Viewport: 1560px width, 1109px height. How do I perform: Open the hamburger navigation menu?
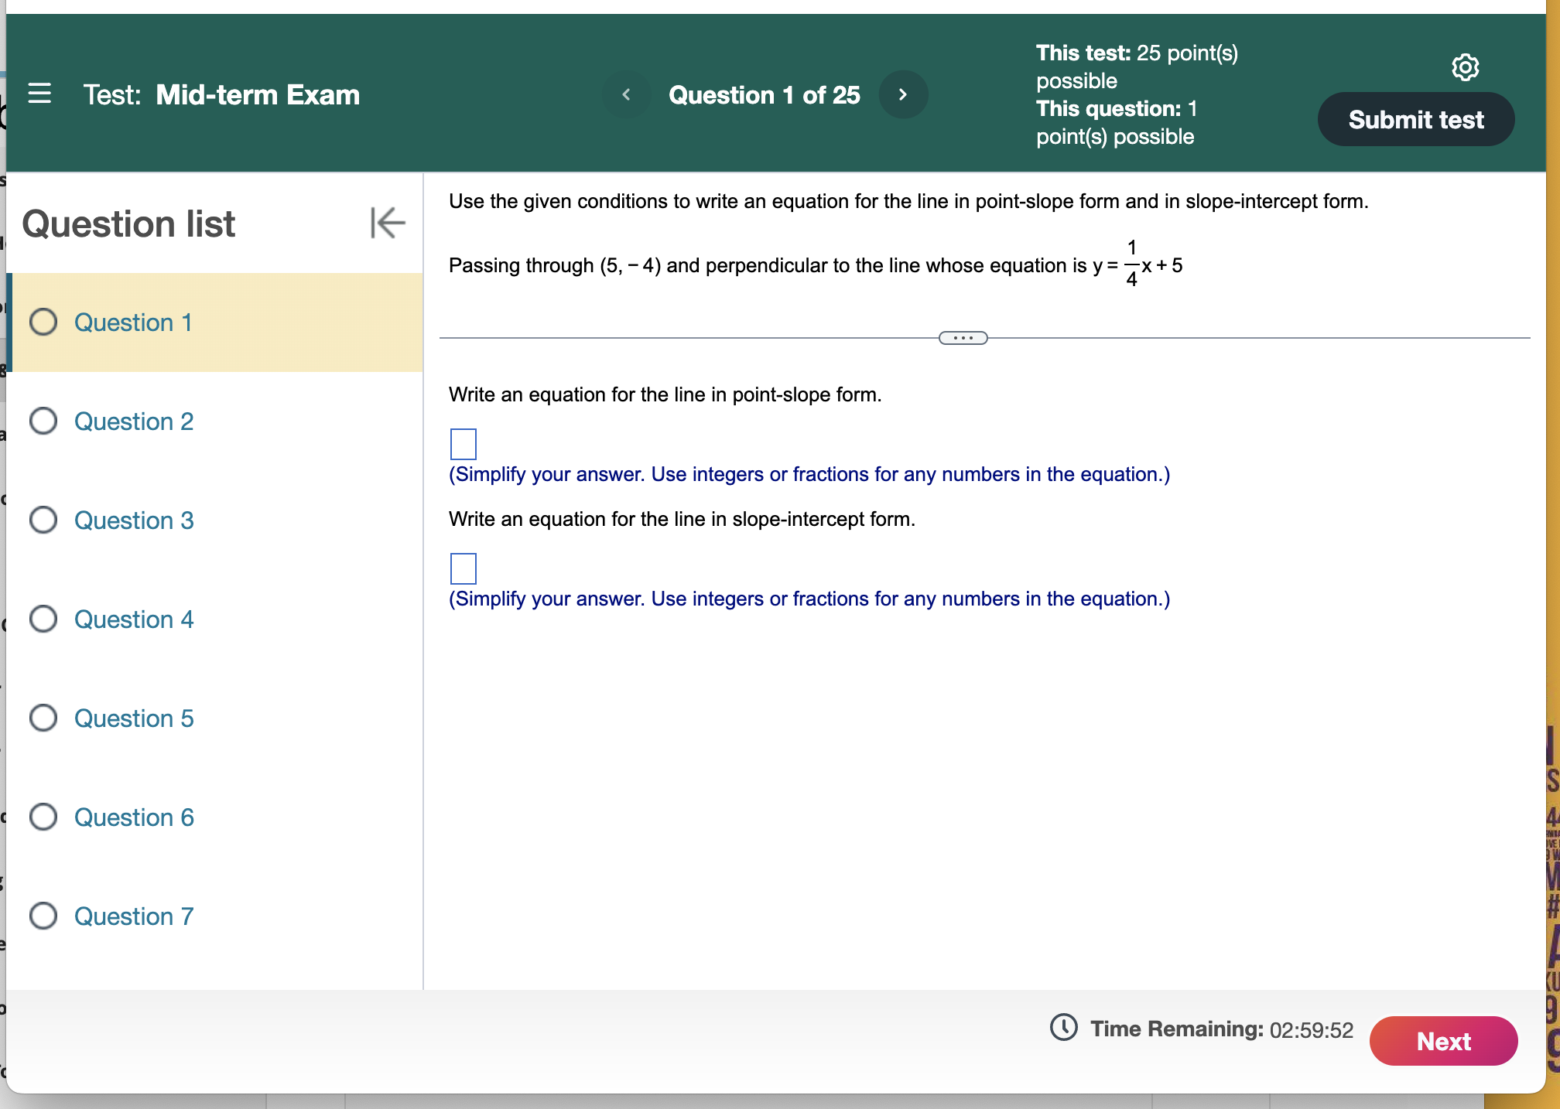(x=39, y=94)
